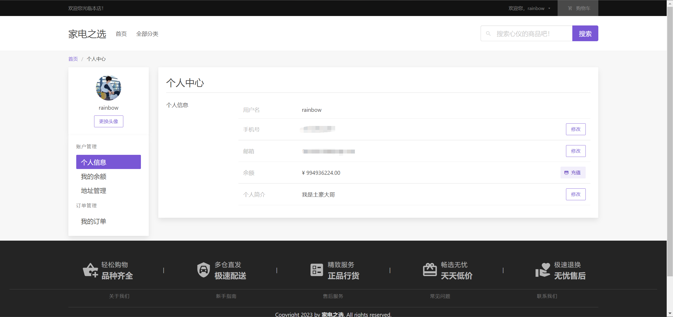This screenshot has height=317, width=673.
Task: Click 修改 button for 个人简介
Action: 575,194
